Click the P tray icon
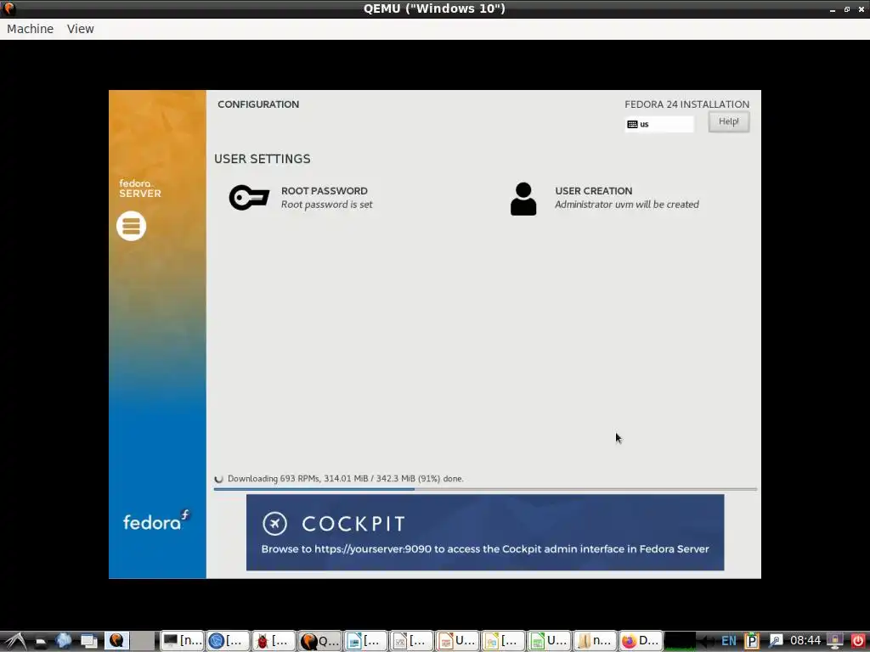870x652 pixels. click(x=751, y=641)
